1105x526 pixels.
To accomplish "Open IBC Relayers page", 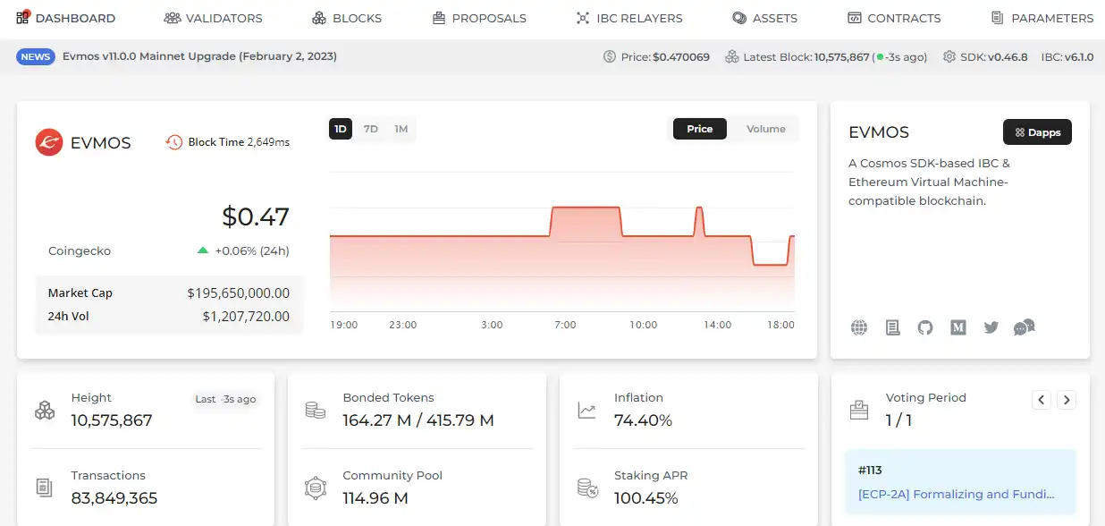I will 629,18.
